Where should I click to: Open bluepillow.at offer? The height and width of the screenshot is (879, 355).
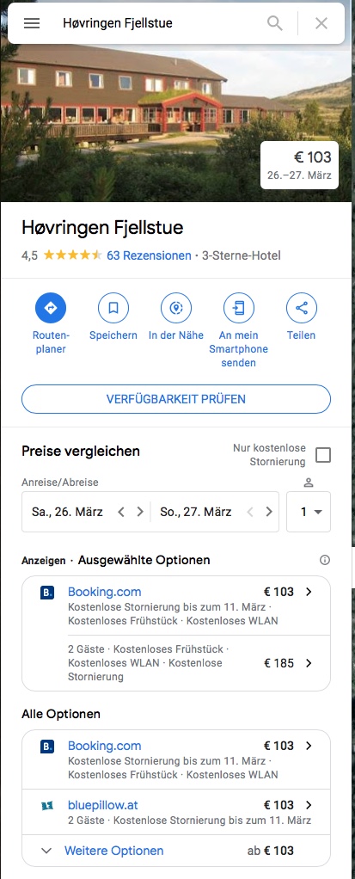tap(176, 812)
